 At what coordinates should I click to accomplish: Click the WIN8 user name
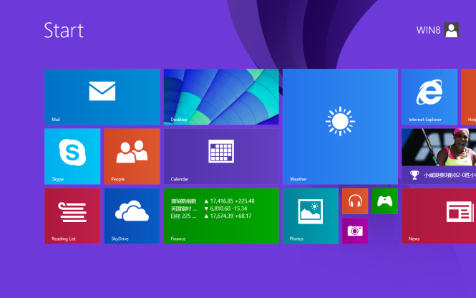tap(428, 30)
